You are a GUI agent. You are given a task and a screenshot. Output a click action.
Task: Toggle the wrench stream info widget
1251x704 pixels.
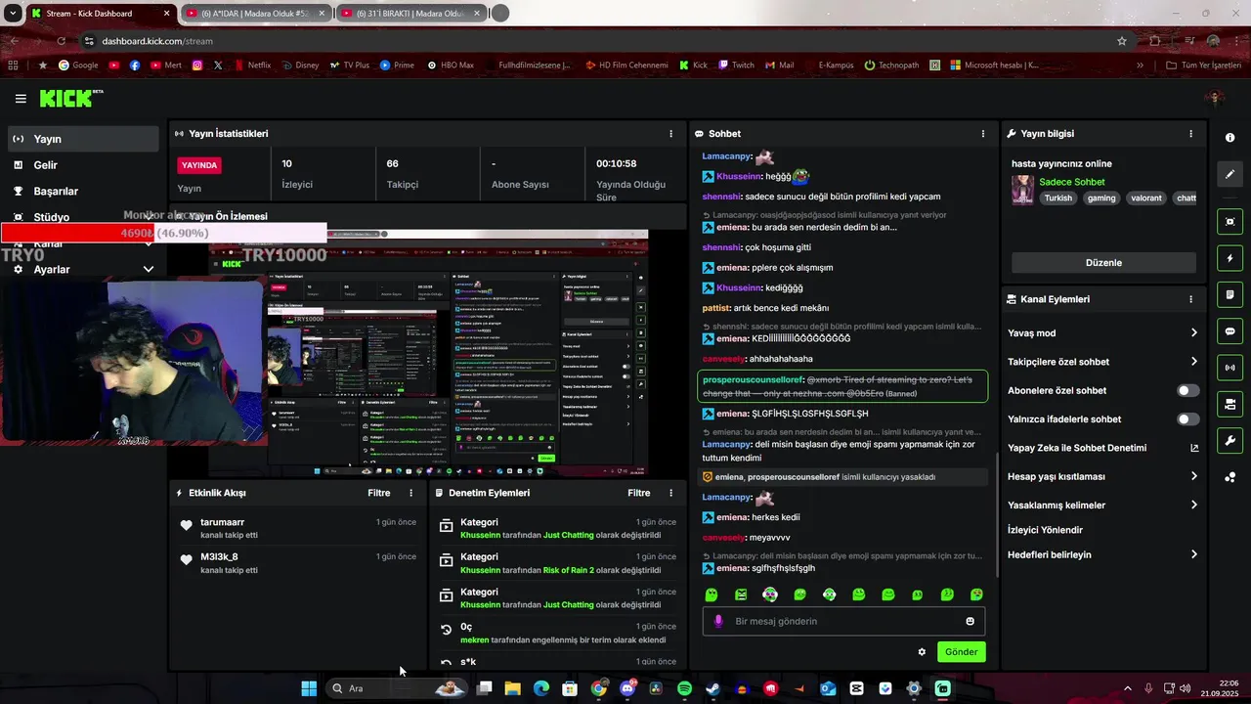(x=1230, y=440)
